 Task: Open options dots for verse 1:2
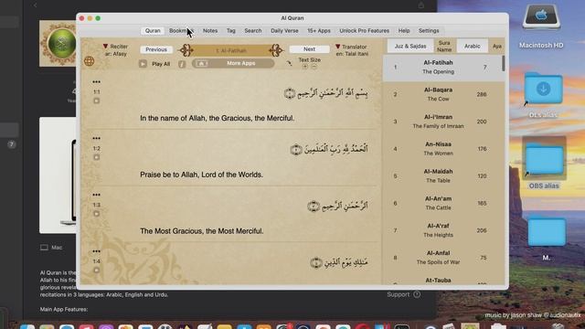[x=96, y=138]
